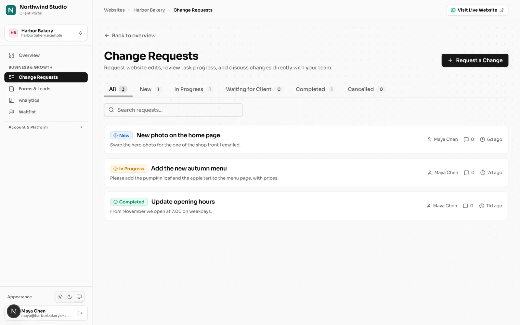The image size is (520, 325).
Task: Select the Completed tab
Action: point(315,89)
